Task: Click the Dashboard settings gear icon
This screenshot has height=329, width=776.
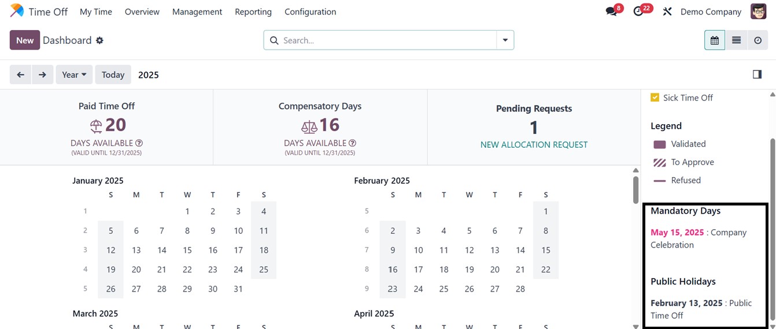Action: pos(99,40)
